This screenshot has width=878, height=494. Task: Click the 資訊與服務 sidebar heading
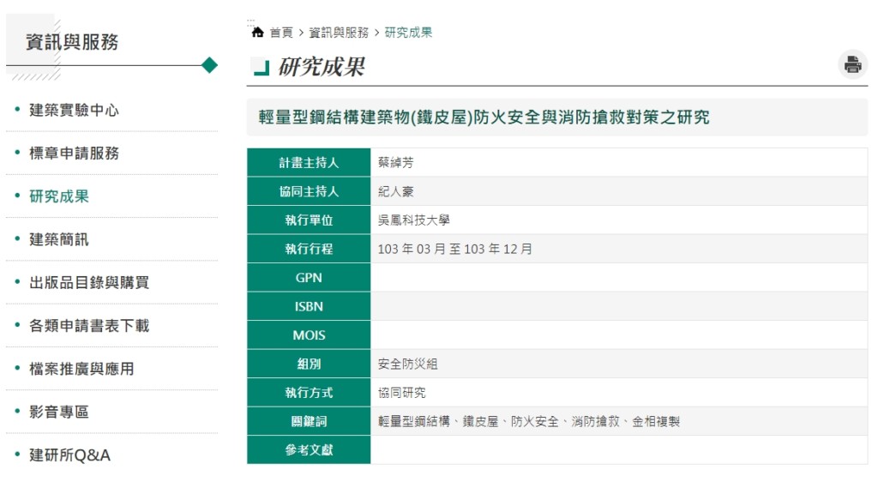click(72, 42)
